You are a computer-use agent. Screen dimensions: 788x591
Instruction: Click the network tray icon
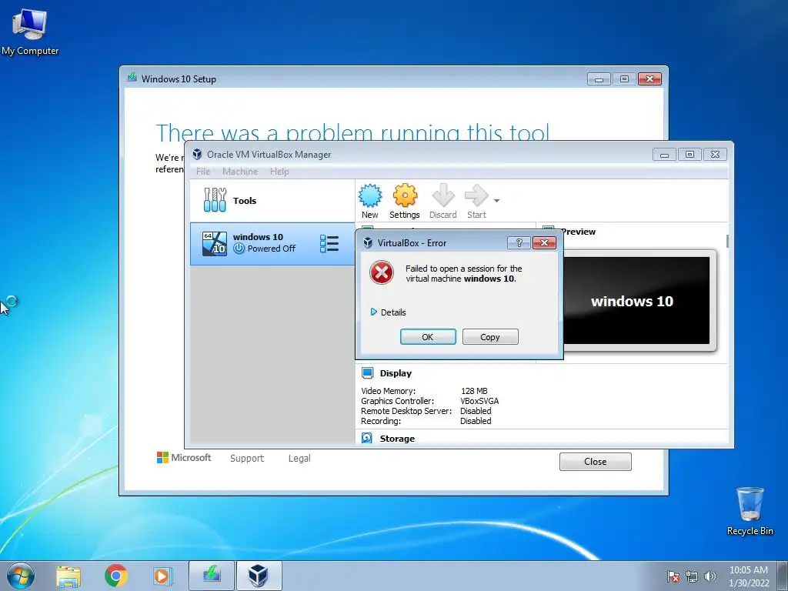click(x=692, y=576)
